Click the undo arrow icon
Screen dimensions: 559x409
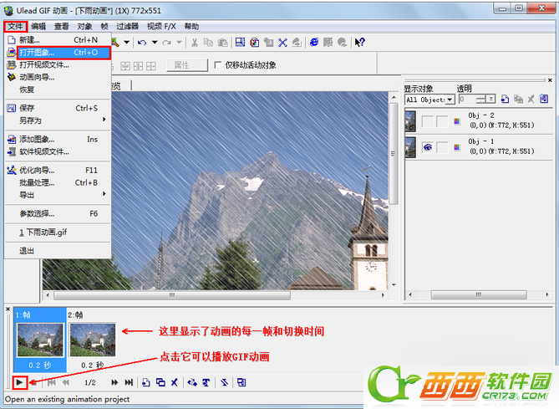(x=142, y=43)
